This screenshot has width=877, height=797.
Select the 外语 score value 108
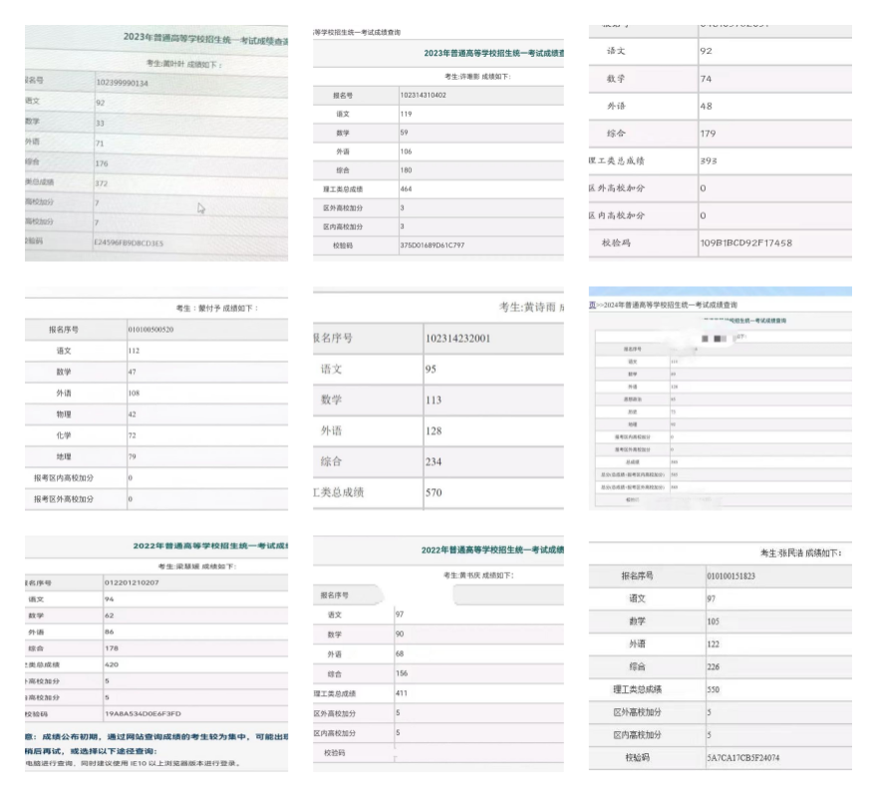click(x=134, y=394)
